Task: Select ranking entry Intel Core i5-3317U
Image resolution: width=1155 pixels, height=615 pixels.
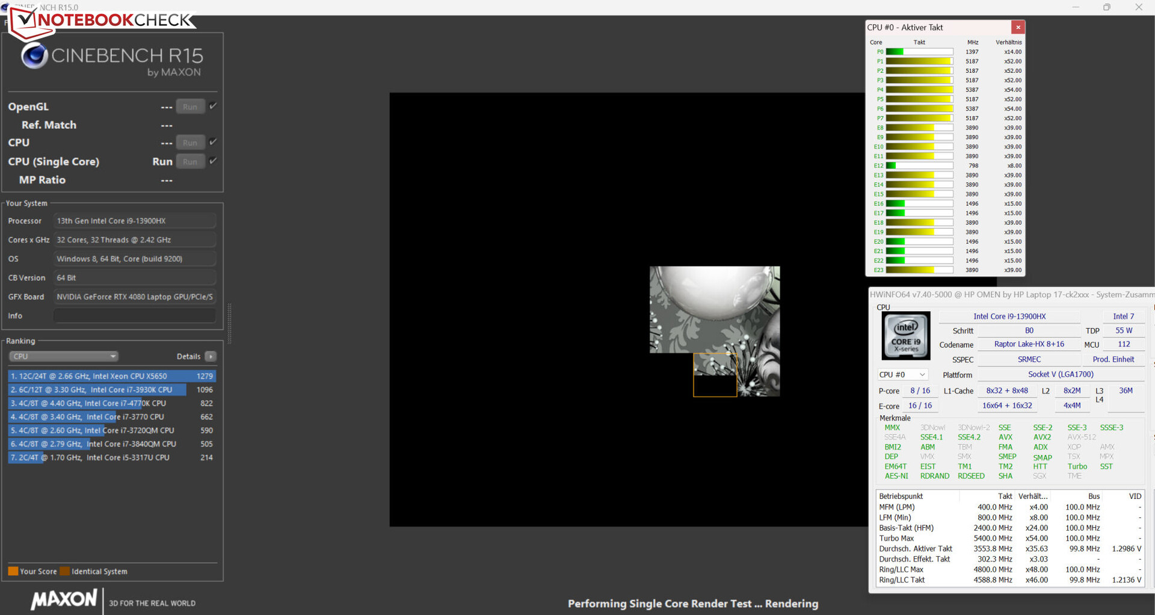Action: 112,457
